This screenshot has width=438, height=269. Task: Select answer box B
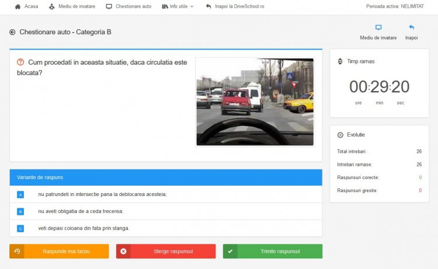coord(20,211)
